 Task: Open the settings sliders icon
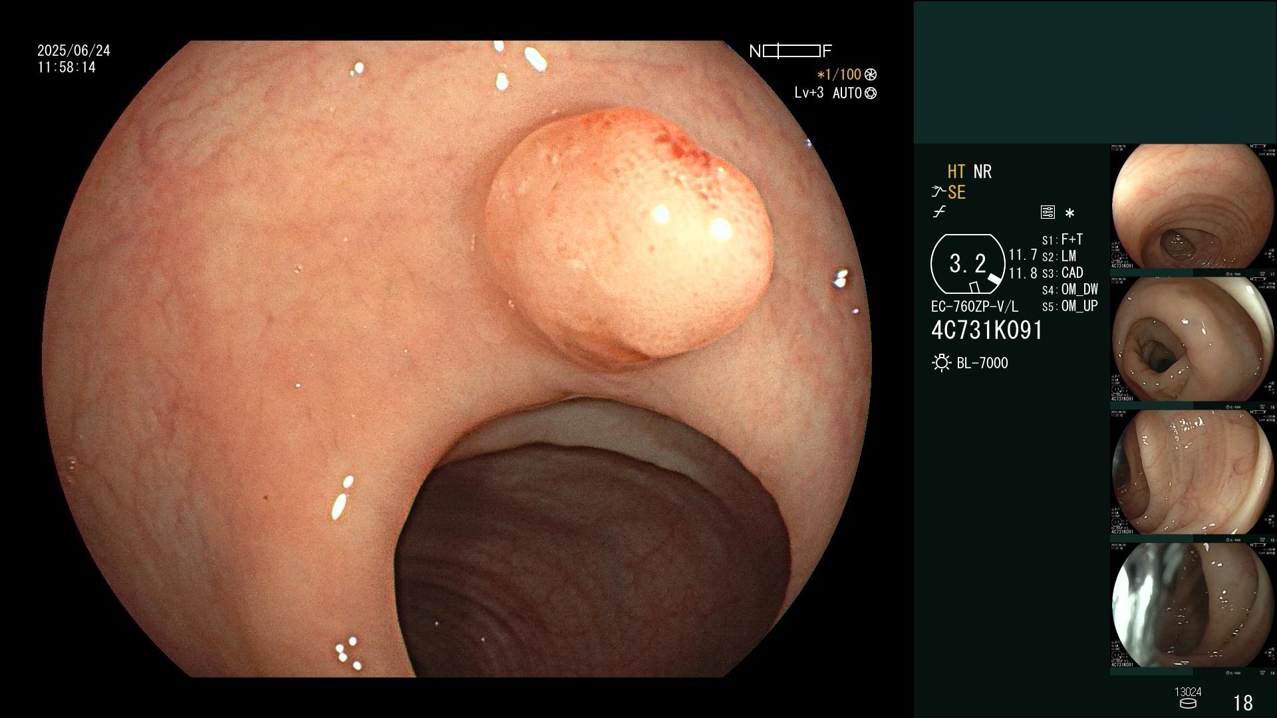coord(1048,213)
